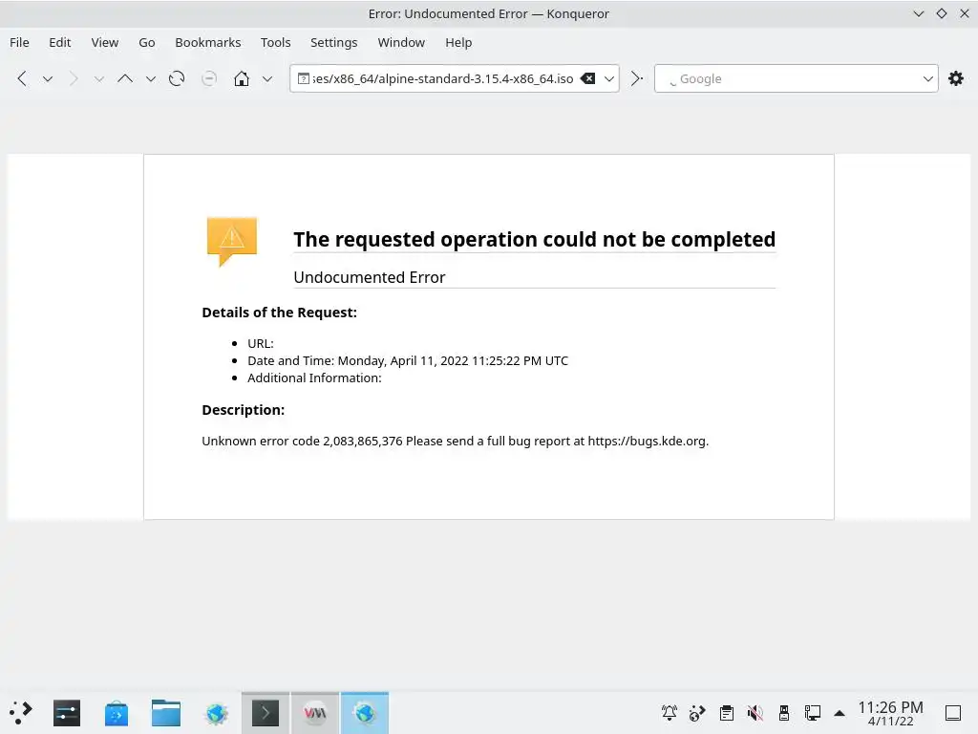Click the 'Details of the Request:' heading
The width and height of the screenshot is (978, 734).
click(x=280, y=313)
